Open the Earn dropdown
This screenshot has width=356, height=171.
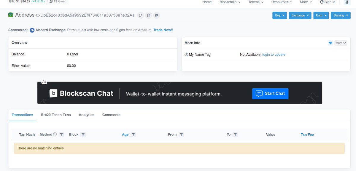point(321,15)
